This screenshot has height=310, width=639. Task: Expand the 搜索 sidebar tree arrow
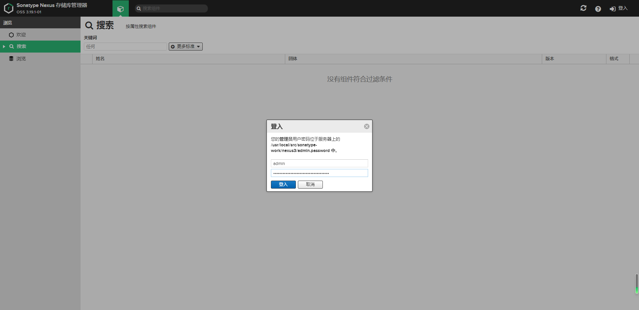tap(4, 47)
